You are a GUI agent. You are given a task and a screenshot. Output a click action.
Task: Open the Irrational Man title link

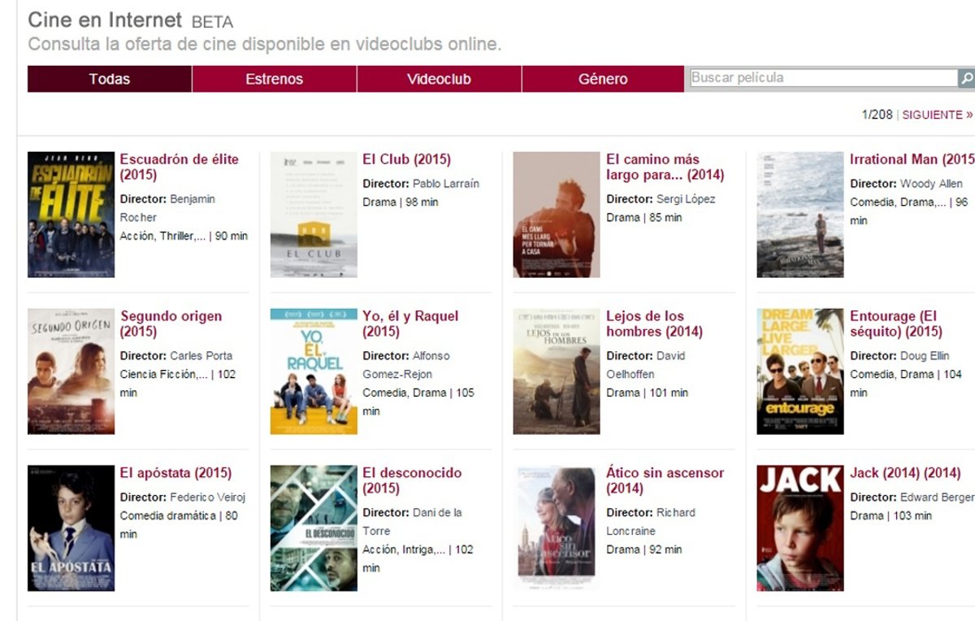911,159
